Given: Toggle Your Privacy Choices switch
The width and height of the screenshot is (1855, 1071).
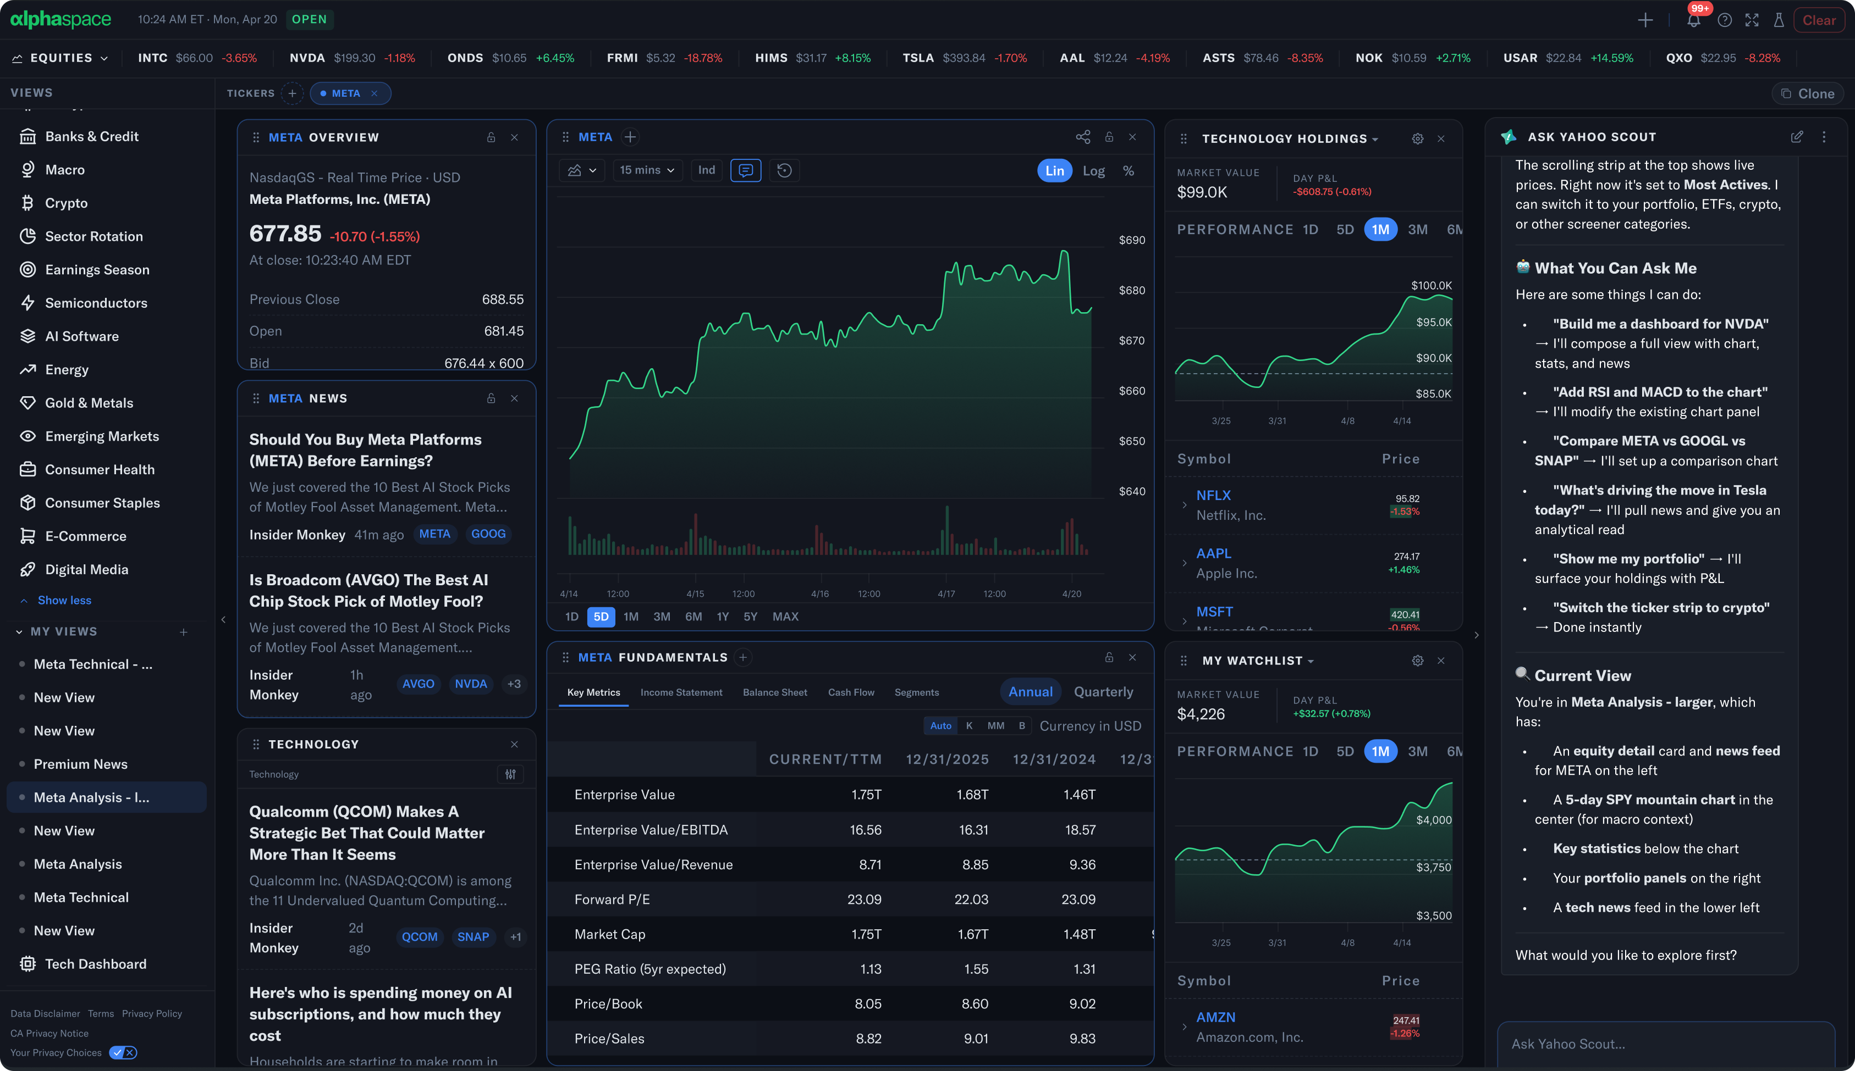Looking at the screenshot, I should point(123,1052).
